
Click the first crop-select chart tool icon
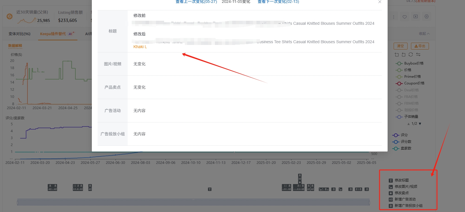tap(397, 54)
